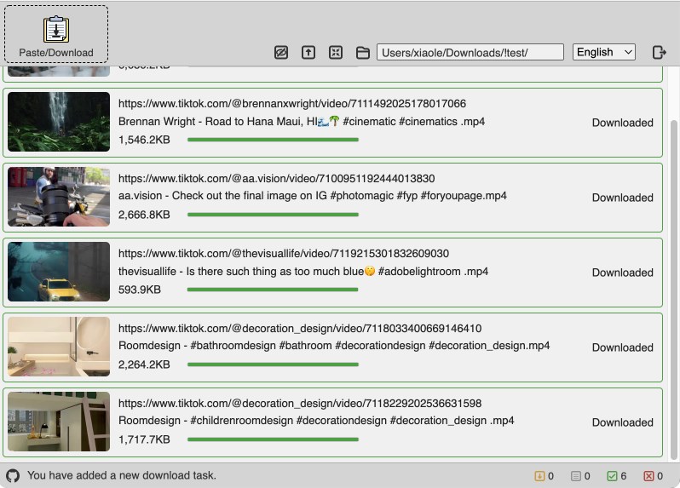This screenshot has height=488, width=680.
Task: Select the thevisuallife too much blue filename
Action: [x=303, y=272]
